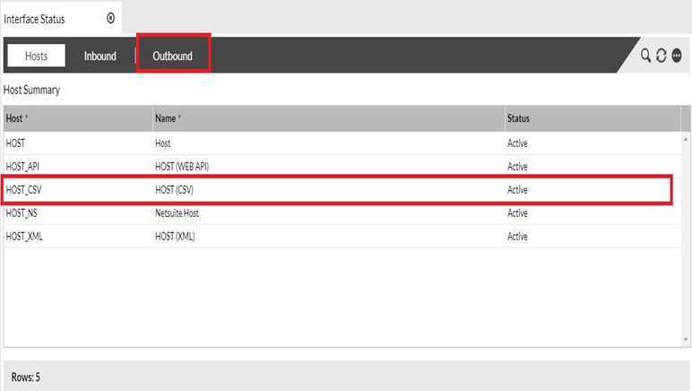Click the Active status of the first HOST row

click(517, 143)
